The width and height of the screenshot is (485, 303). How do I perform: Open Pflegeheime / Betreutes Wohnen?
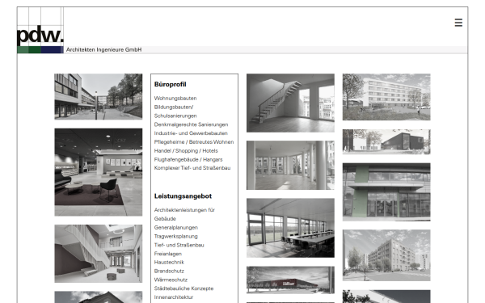194,142
